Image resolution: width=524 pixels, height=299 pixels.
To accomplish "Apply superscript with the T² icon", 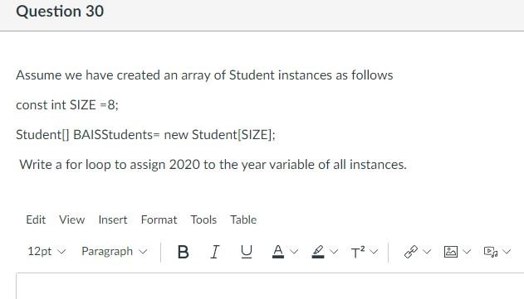I will pos(358,252).
